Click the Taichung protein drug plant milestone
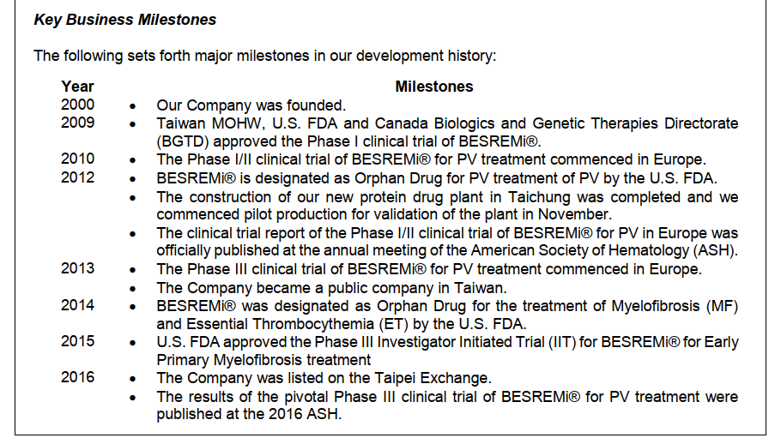The height and width of the screenshot is (444, 781). 446,205
